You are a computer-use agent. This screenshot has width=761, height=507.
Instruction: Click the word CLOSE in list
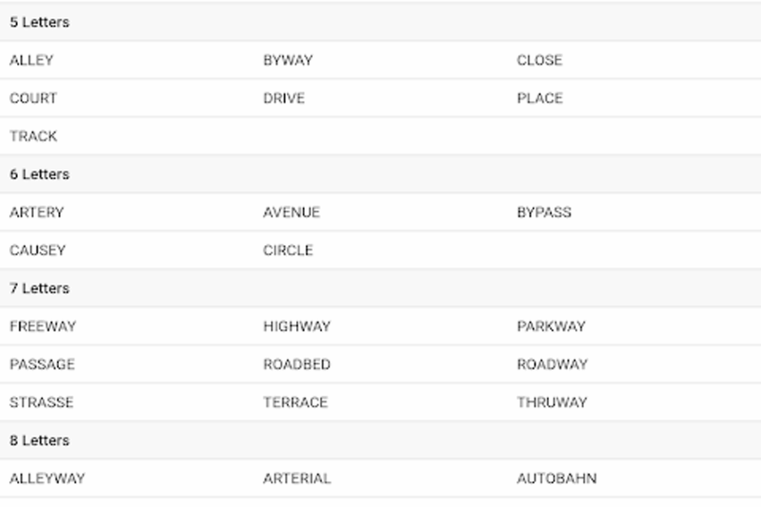(539, 61)
